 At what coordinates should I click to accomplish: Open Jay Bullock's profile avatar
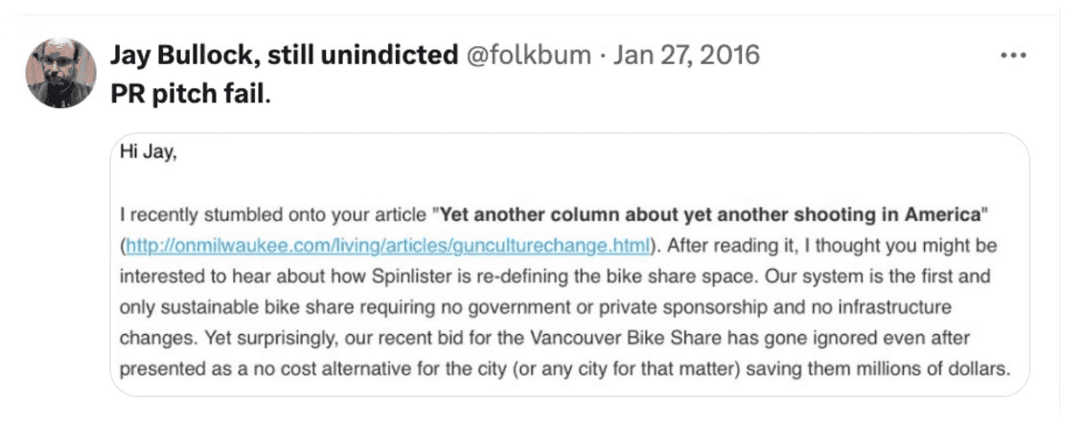click(x=60, y=73)
